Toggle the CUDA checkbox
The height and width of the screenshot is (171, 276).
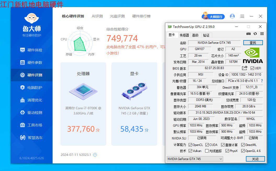(x=207, y=145)
